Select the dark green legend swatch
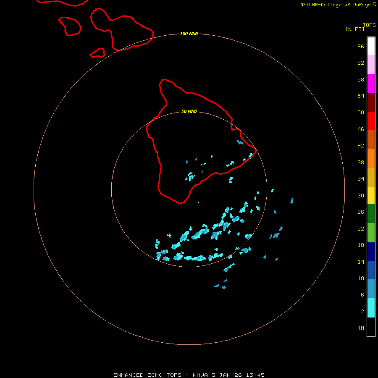378x378 pixels. coord(371,214)
